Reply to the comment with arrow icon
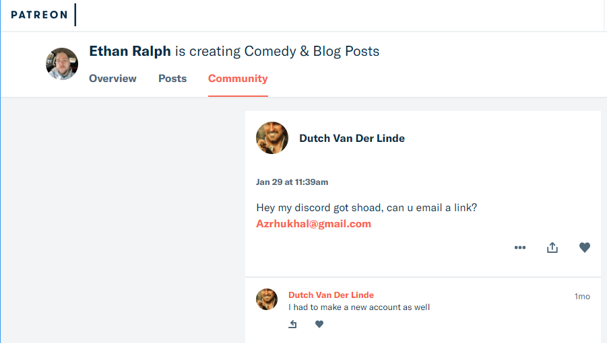Image resolution: width=607 pixels, height=343 pixels. point(292,324)
